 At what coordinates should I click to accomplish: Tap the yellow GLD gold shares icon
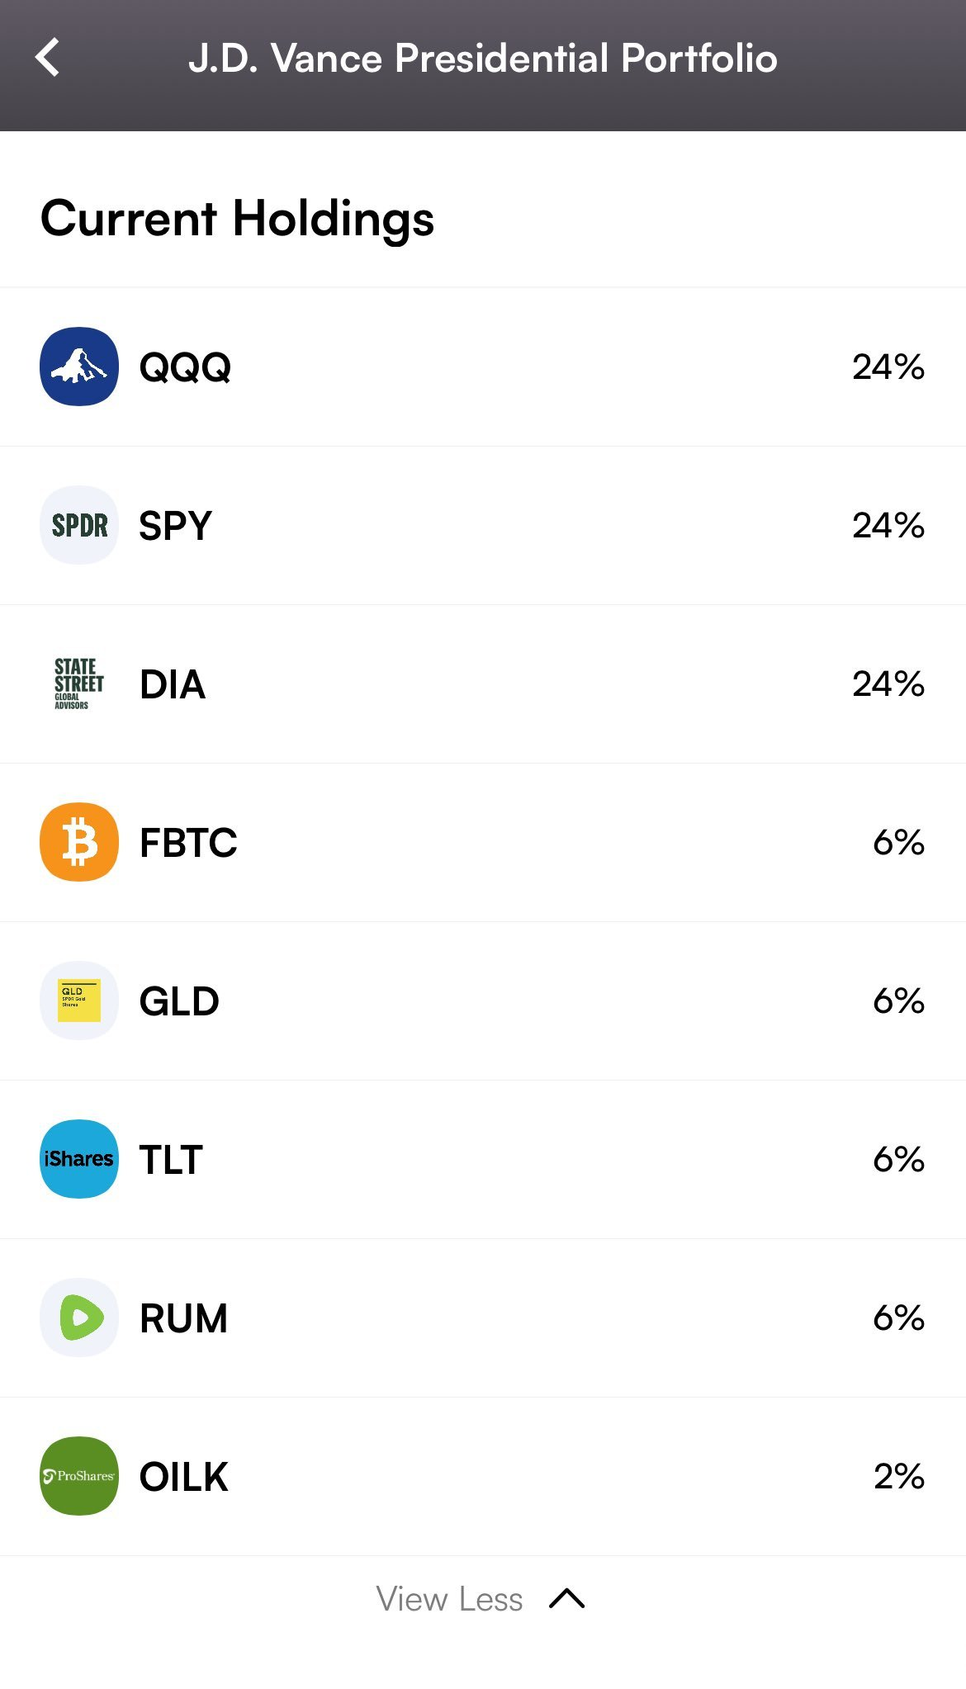point(79,1001)
